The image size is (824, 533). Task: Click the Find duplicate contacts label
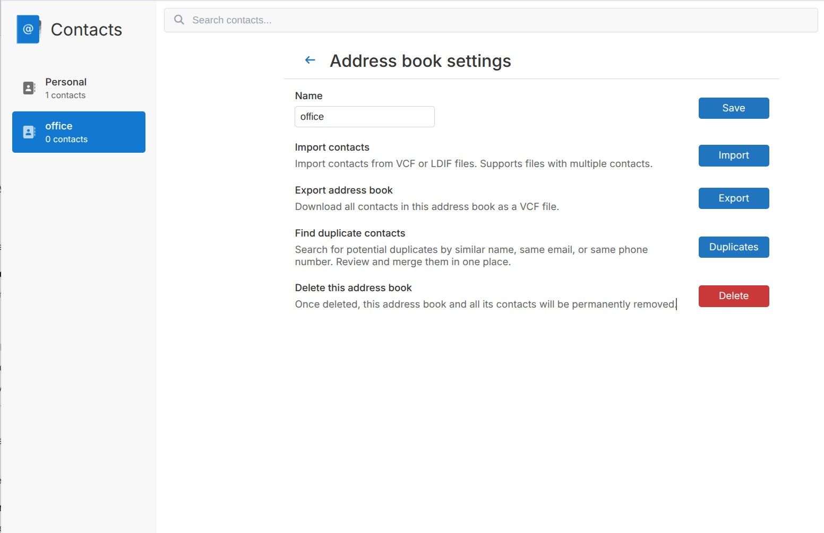click(x=350, y=233)
